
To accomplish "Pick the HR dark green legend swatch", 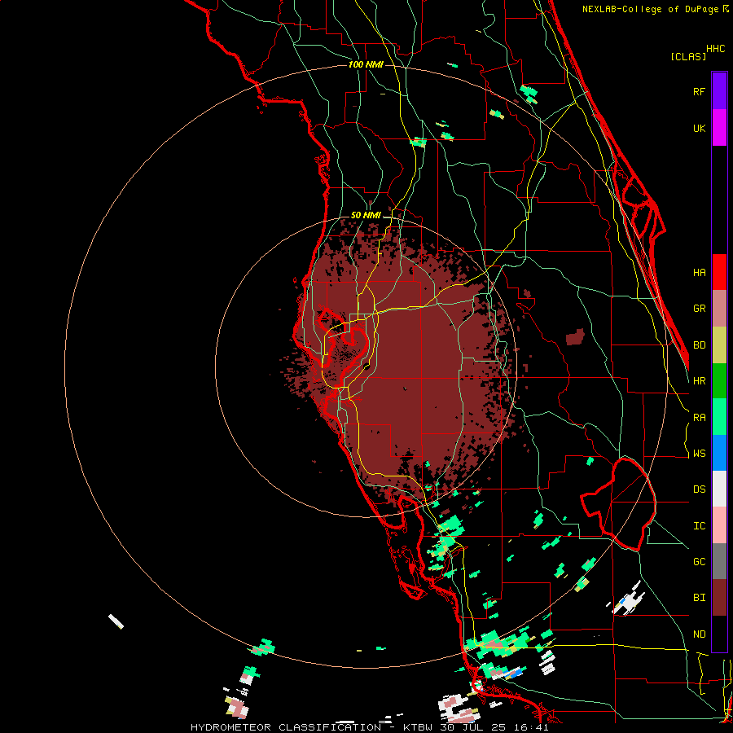I will click(719, 381).
